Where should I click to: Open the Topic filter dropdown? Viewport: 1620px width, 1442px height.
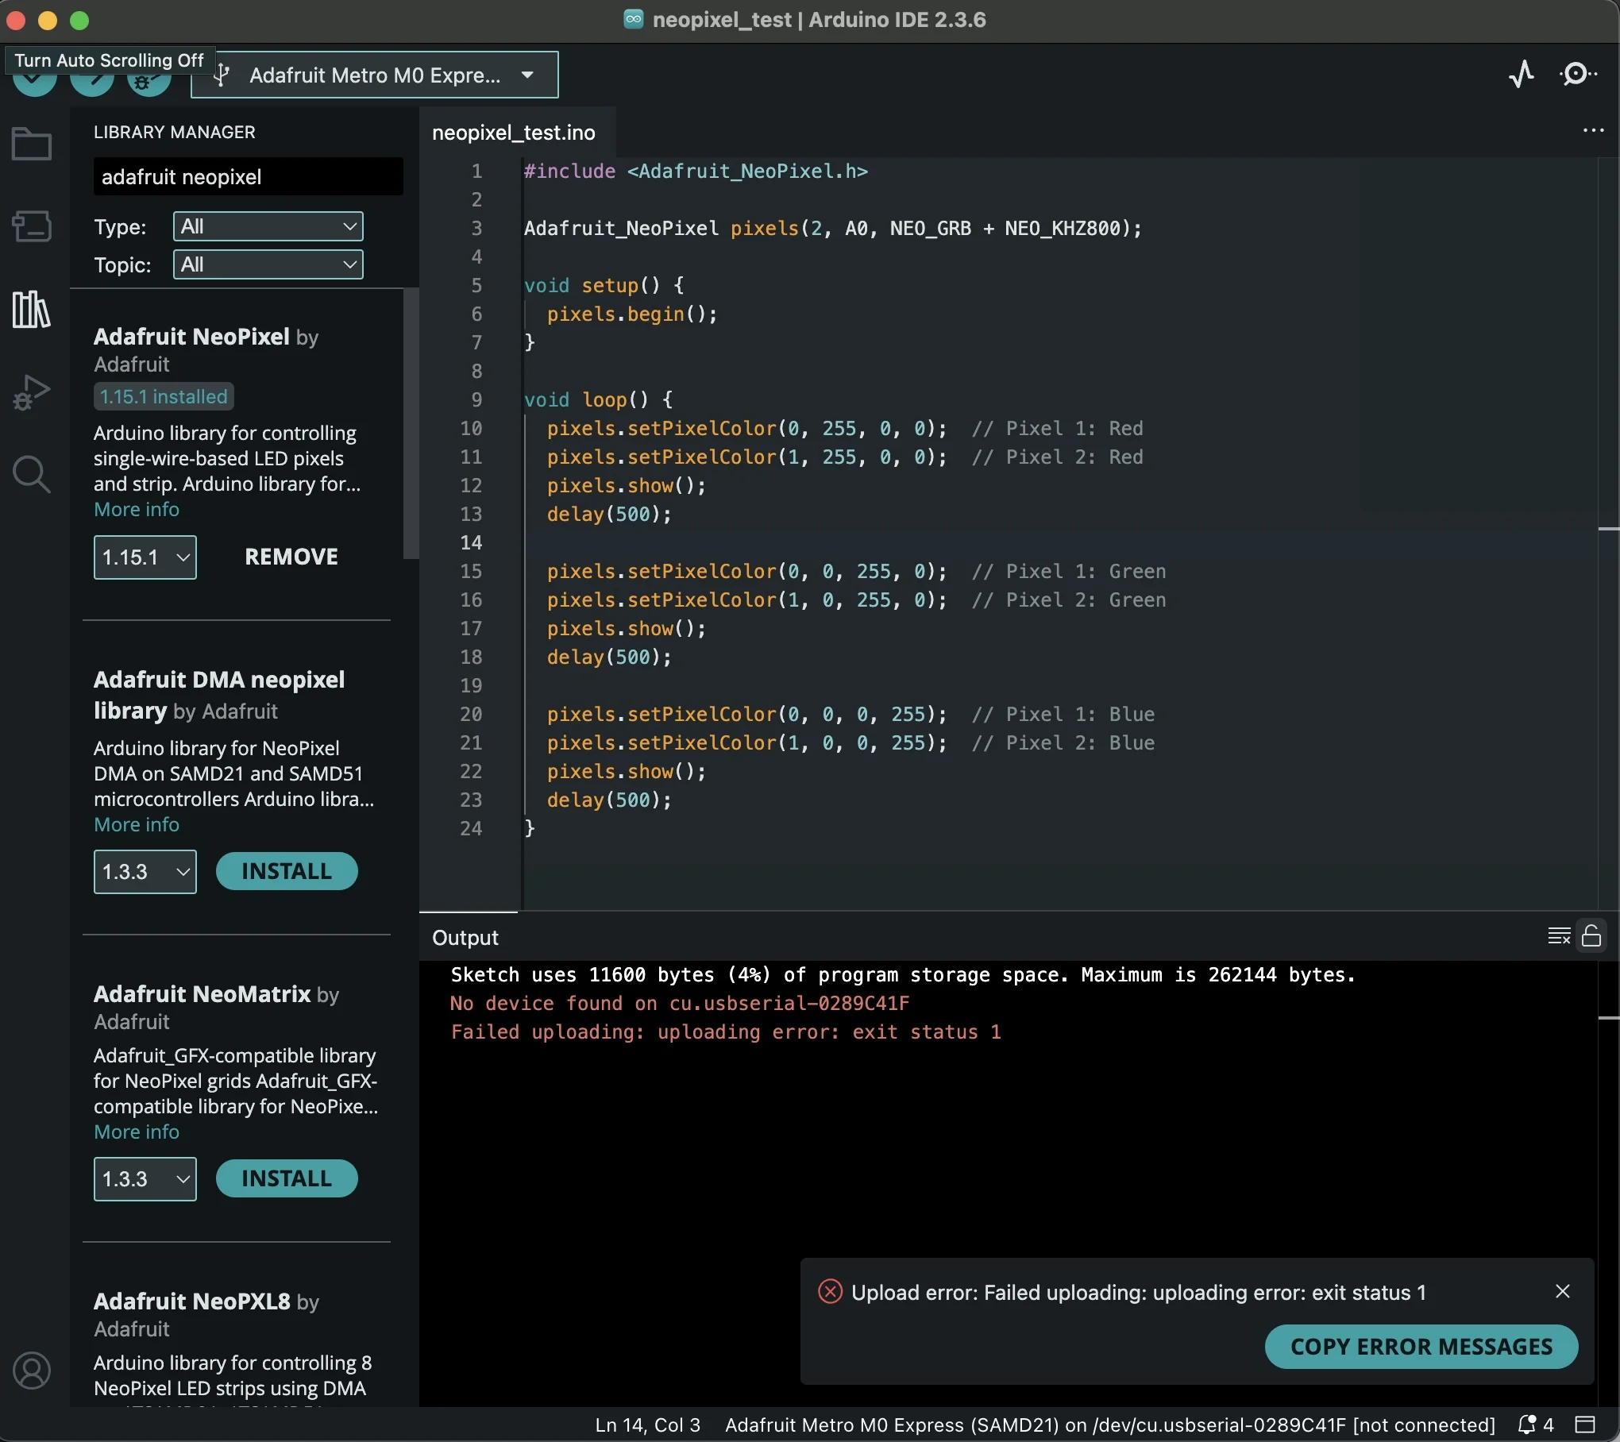pyautogui.click(x=268, y=265)
